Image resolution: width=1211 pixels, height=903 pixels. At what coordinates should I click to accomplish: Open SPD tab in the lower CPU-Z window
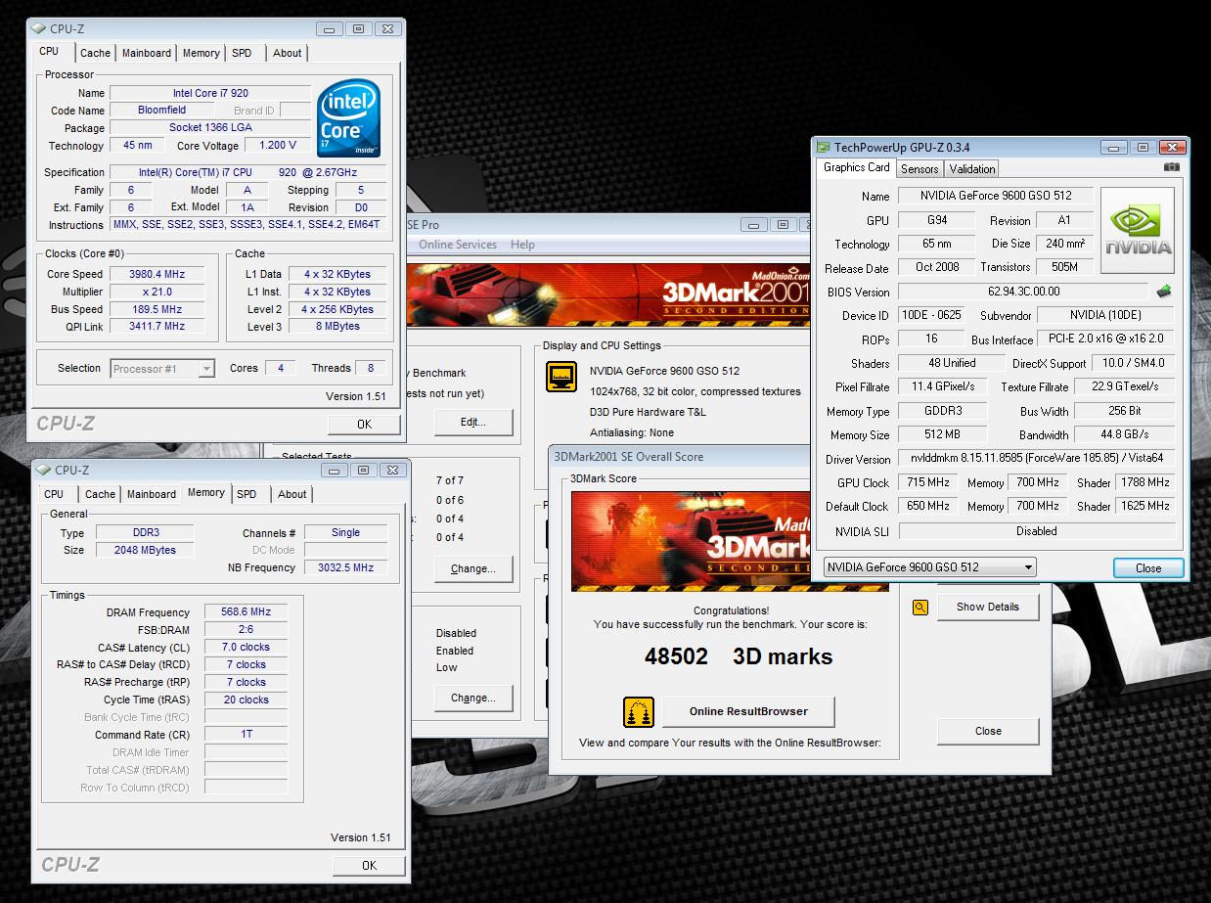(247, 494)
